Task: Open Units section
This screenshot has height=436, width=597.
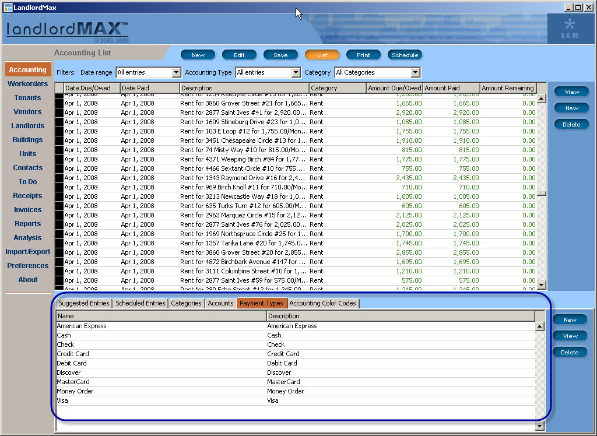Action: [x=28, y=154]
